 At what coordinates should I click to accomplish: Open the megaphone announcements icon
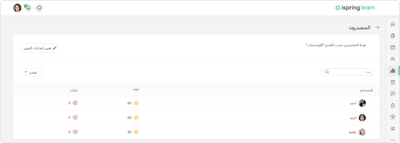tap(393, 129)
